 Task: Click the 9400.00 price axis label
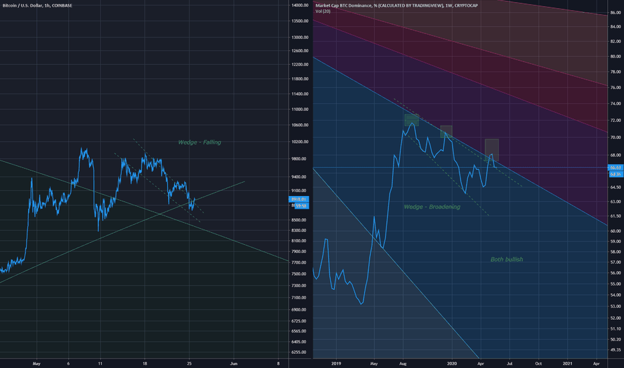(299, 177)
